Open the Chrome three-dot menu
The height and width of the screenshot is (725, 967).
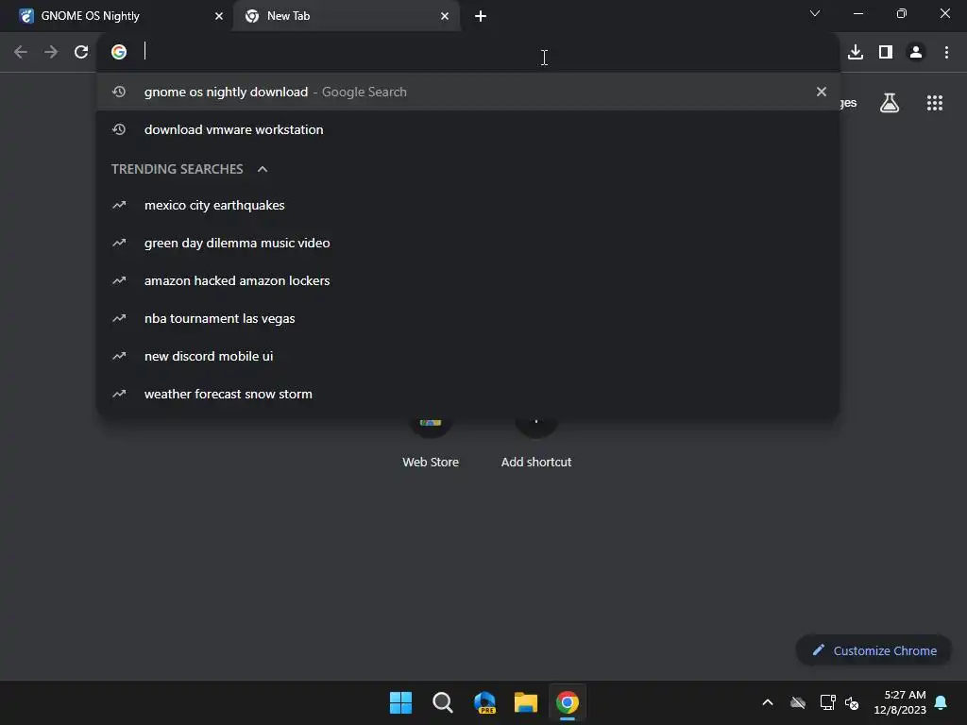[946, 53]
